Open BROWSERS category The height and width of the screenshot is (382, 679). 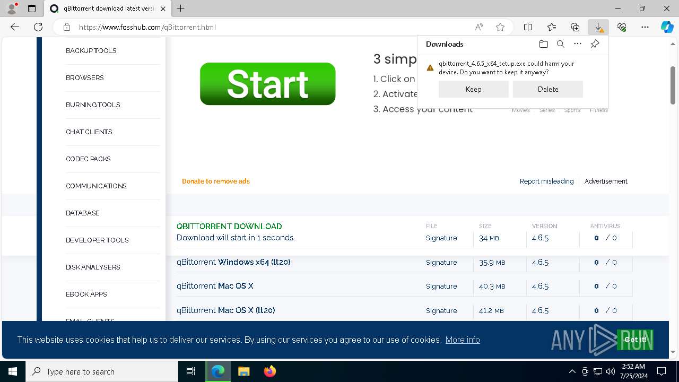coord(85,77)
